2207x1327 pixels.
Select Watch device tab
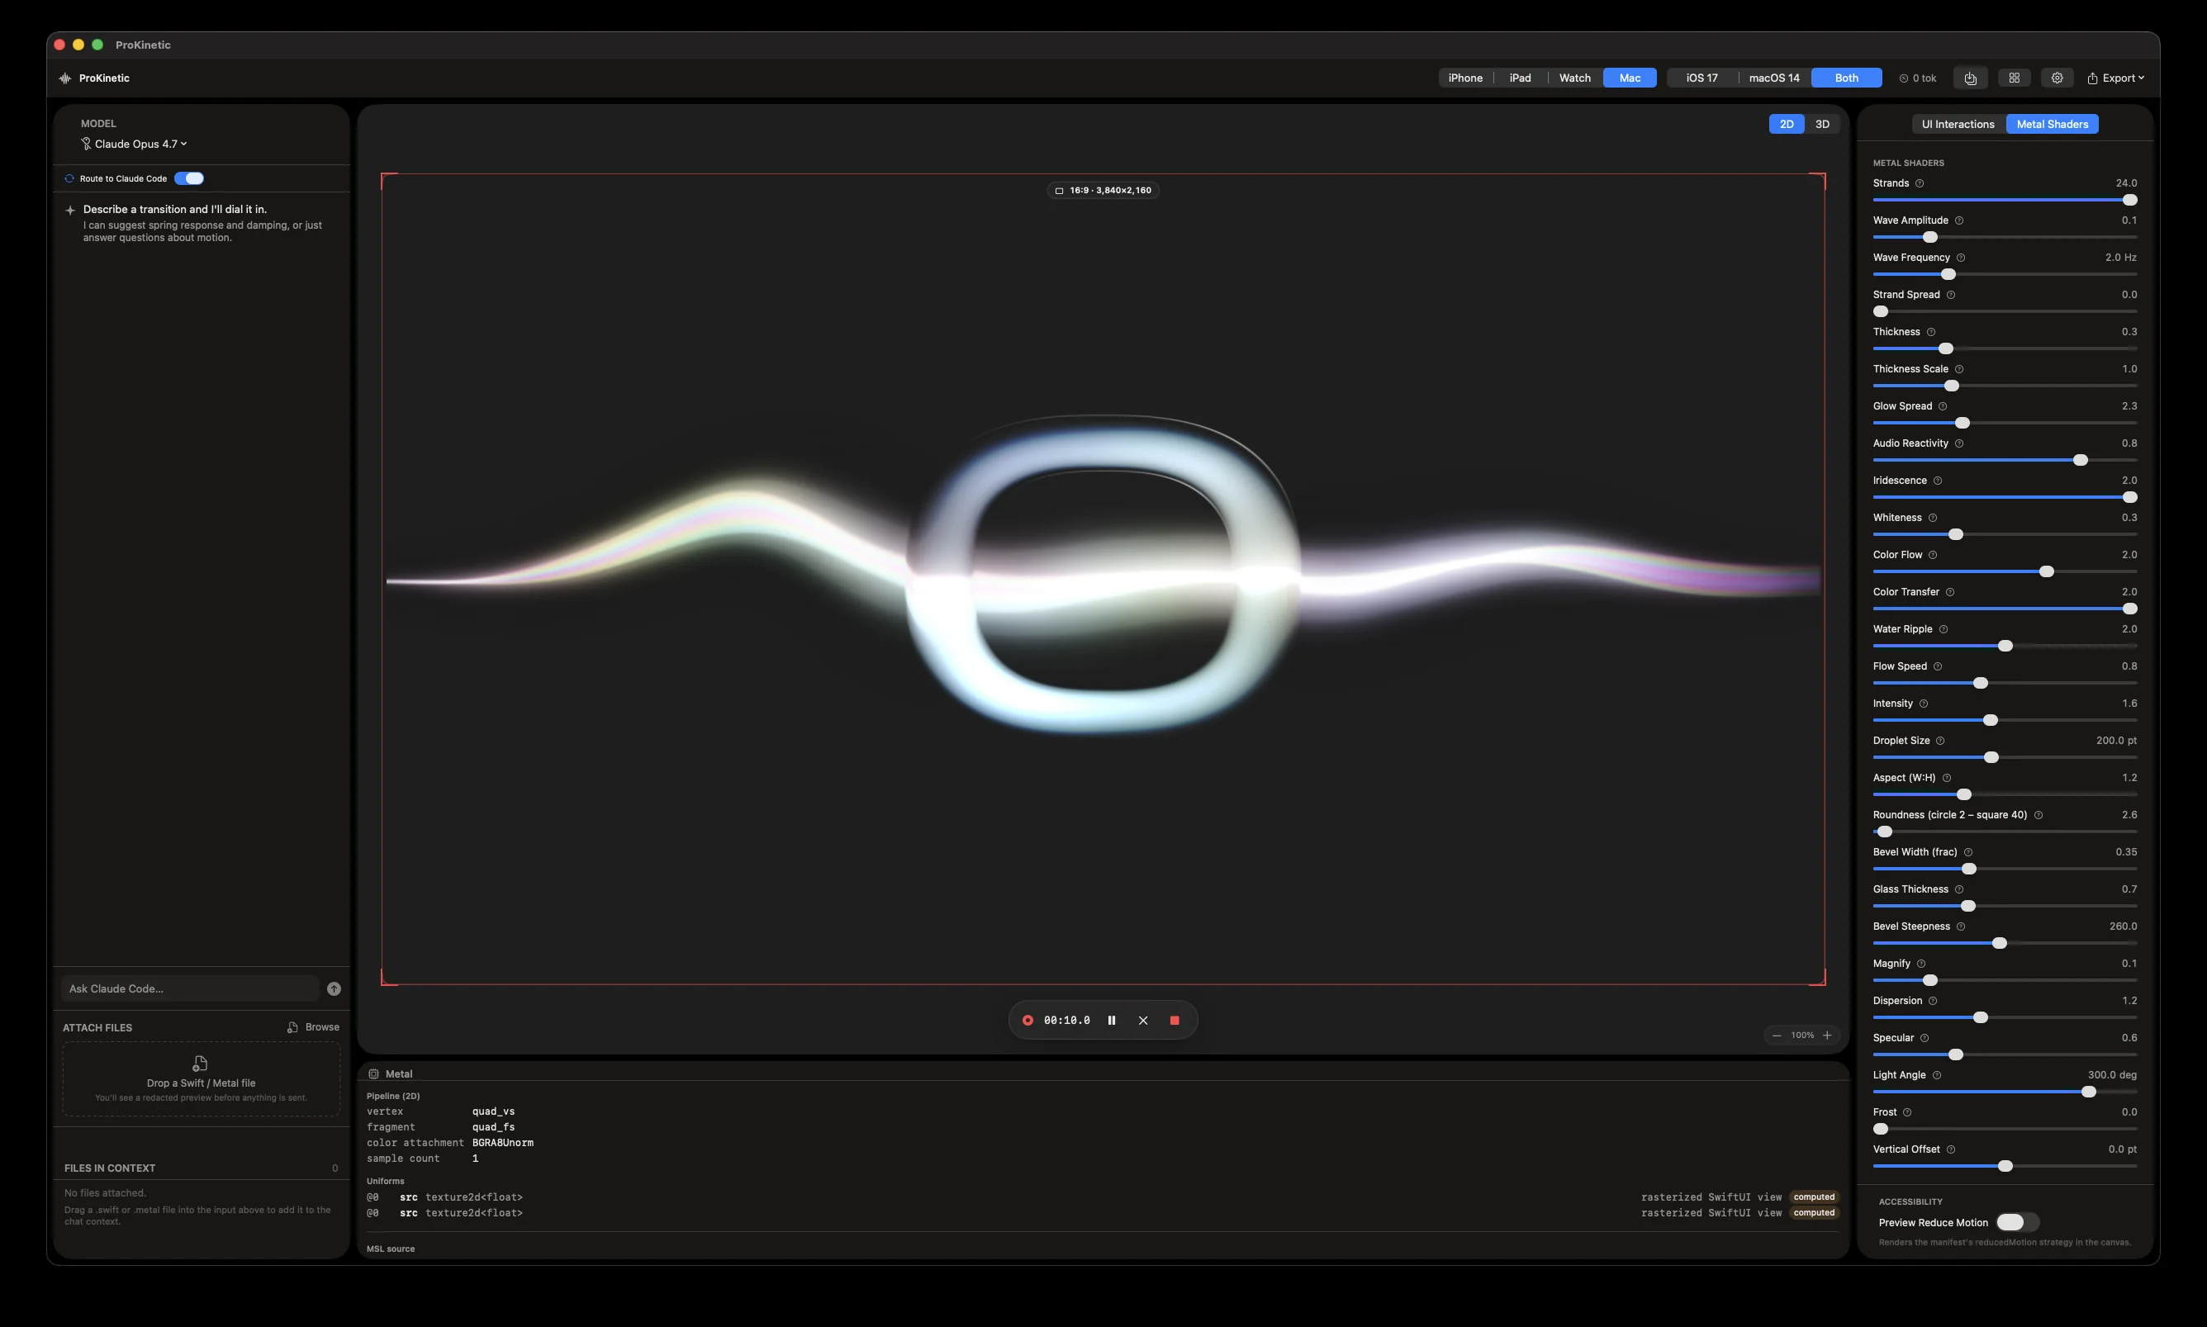pos(1573,78)
